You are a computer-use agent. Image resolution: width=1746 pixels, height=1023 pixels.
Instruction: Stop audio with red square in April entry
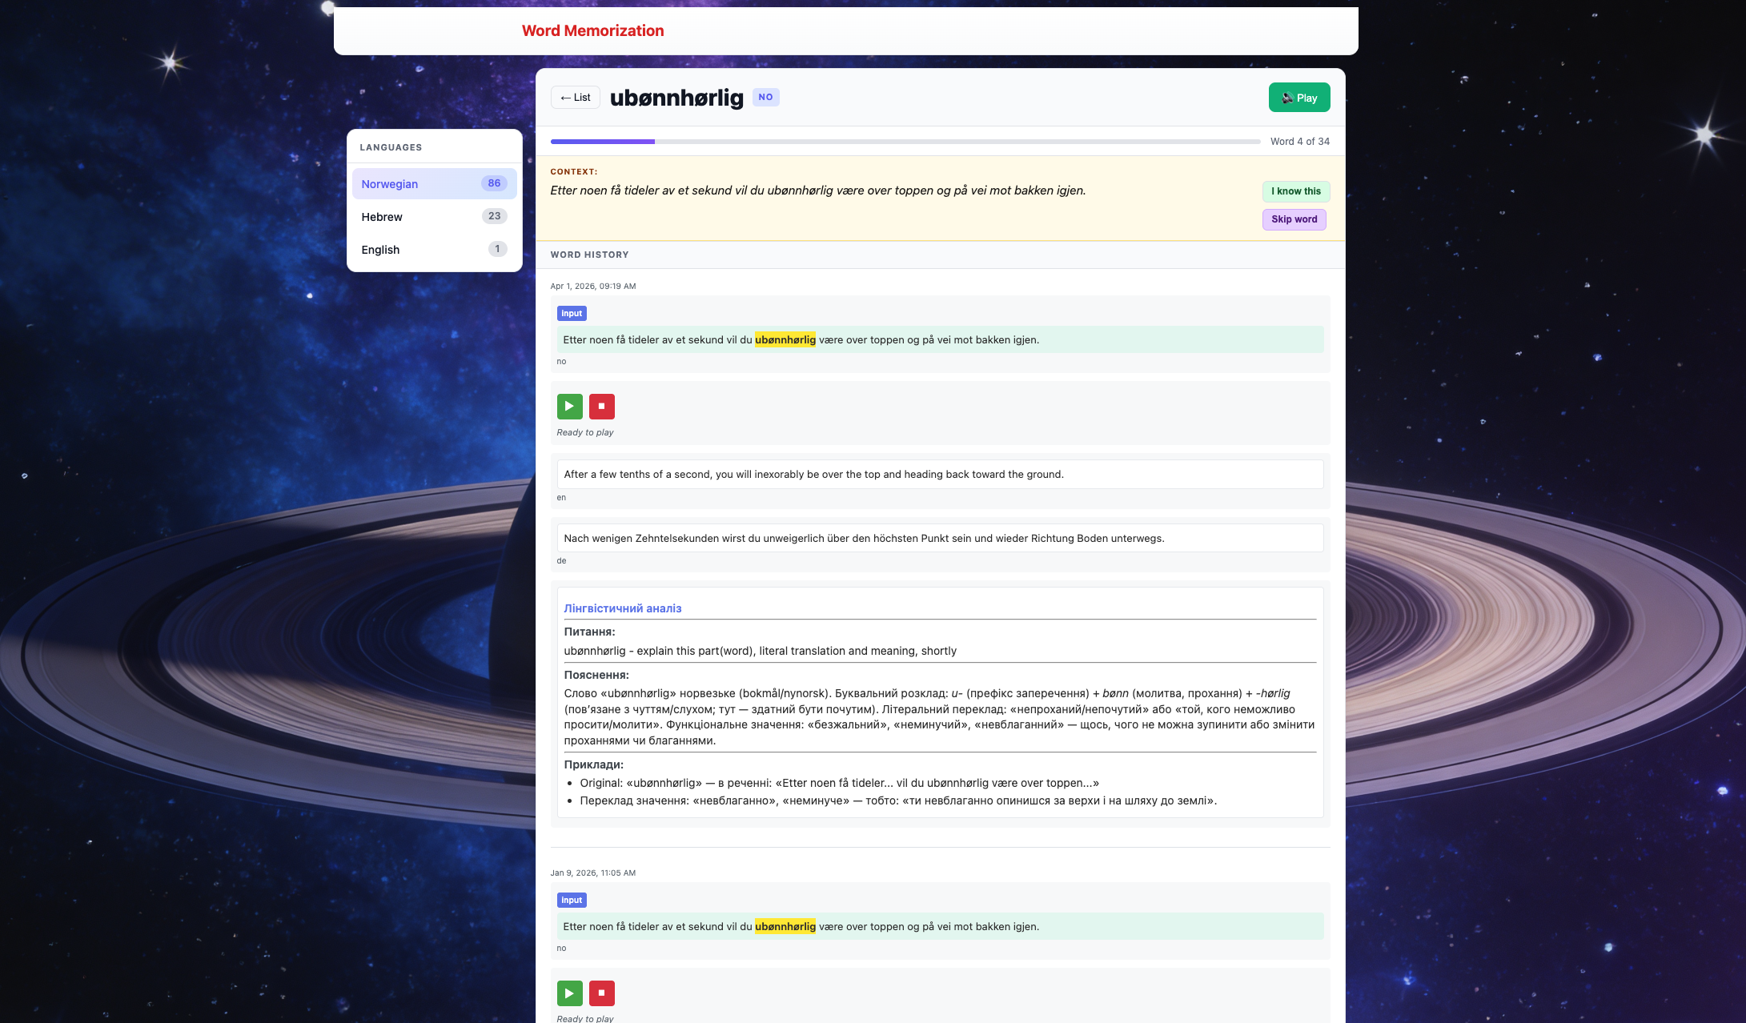(602, 407)
